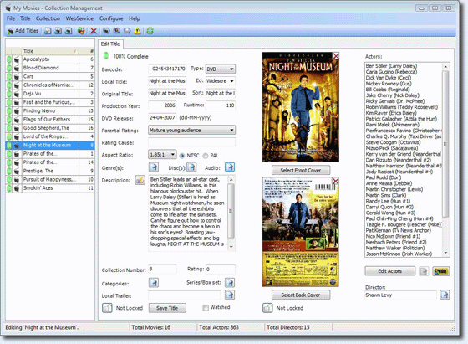Open the Disc(s) selection icon
Viewport: 468px width, 344px height.
191,167
